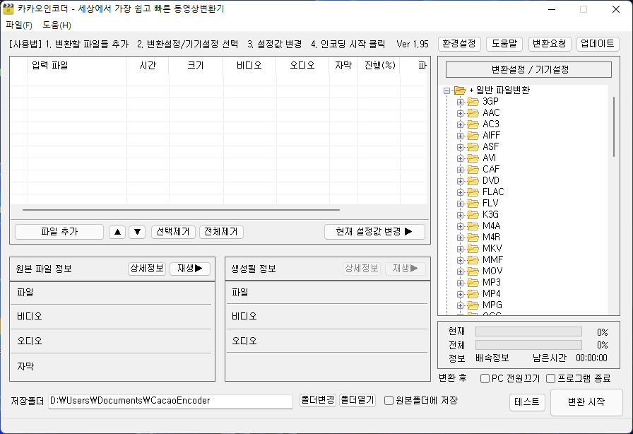Expand the DVD tree node
The height and width of the screenshot is (434, 633).
coord(460,181)
